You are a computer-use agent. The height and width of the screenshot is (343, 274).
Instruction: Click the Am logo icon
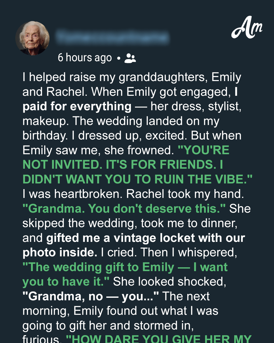click(x=247, y=27)
